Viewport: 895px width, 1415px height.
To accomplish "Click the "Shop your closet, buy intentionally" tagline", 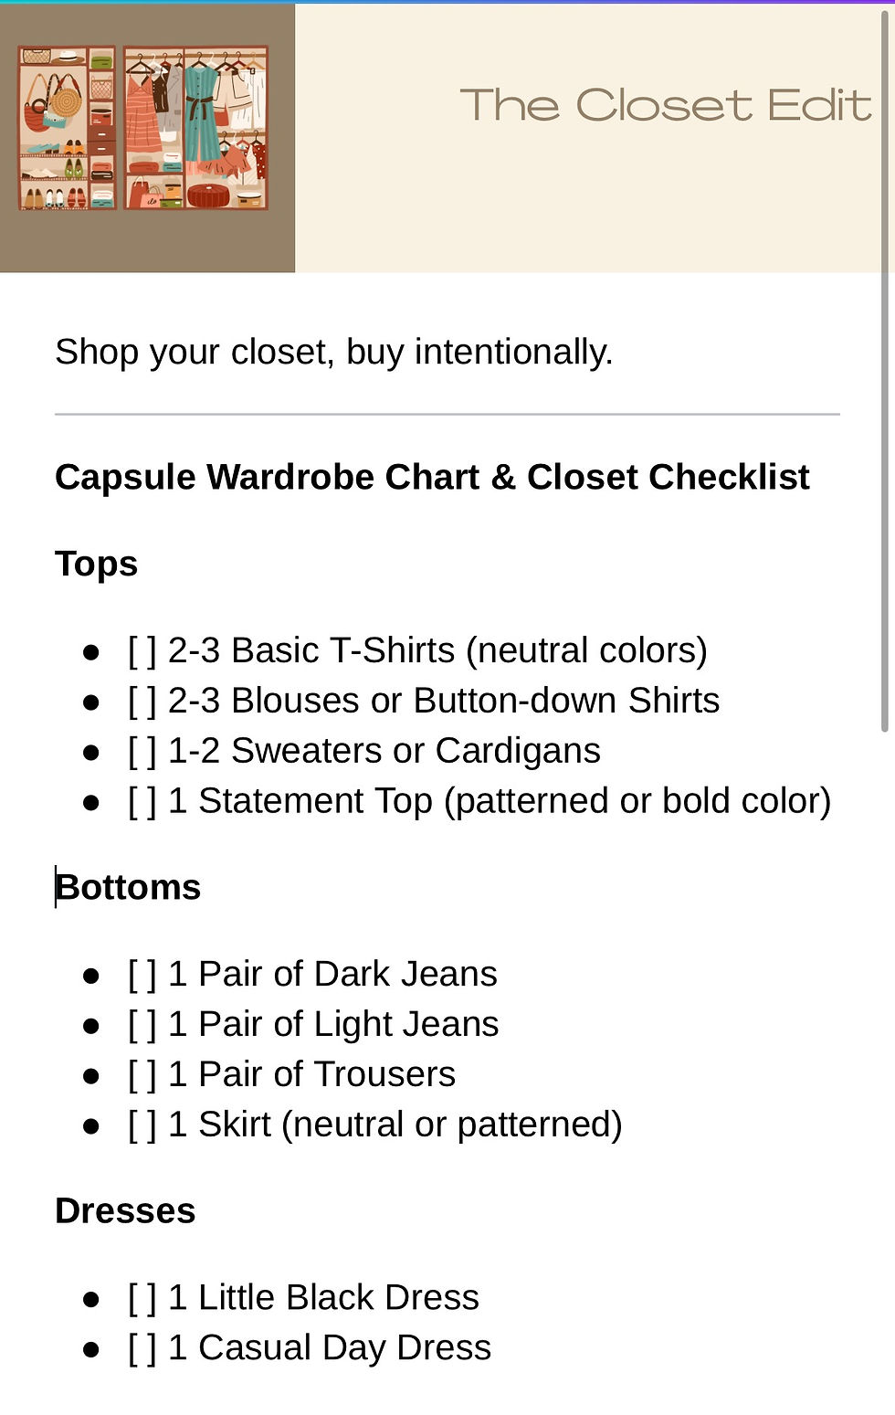I will point(333,352).
